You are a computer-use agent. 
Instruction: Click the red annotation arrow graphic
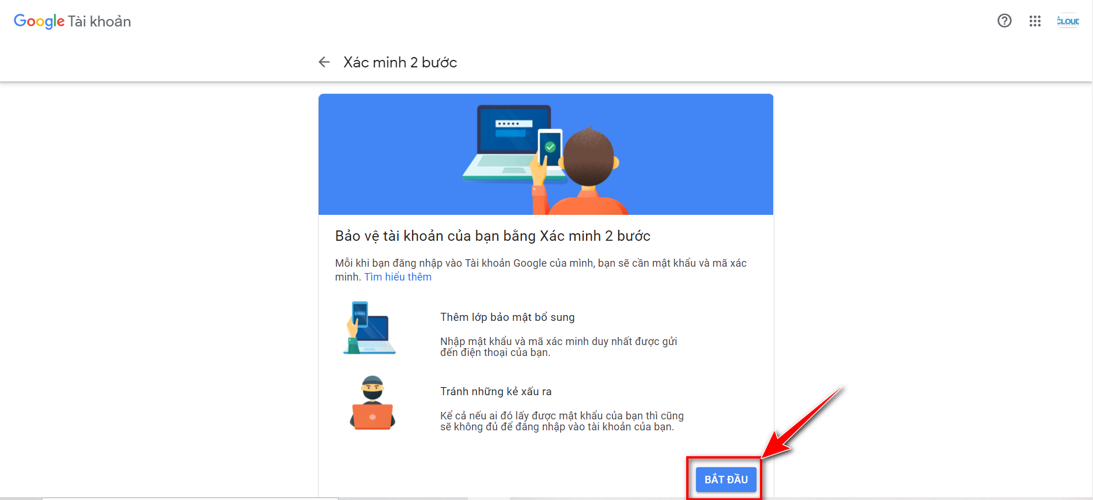(x=803, y=422)
